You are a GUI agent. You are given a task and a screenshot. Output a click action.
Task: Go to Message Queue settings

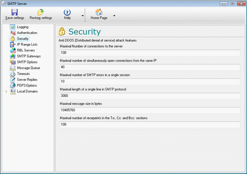pos(29,68)
